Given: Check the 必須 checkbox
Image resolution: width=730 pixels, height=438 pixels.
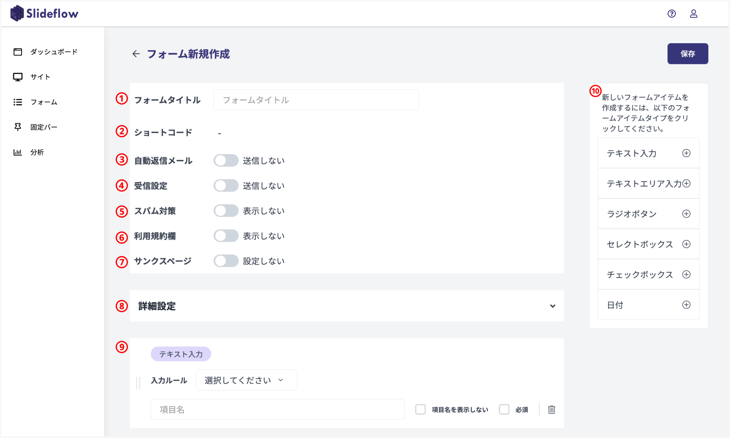Looking at the screenshot, I should 504,409.
